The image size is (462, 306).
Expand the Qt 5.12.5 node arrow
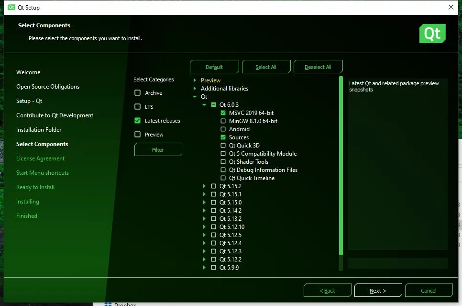[204, 235]
